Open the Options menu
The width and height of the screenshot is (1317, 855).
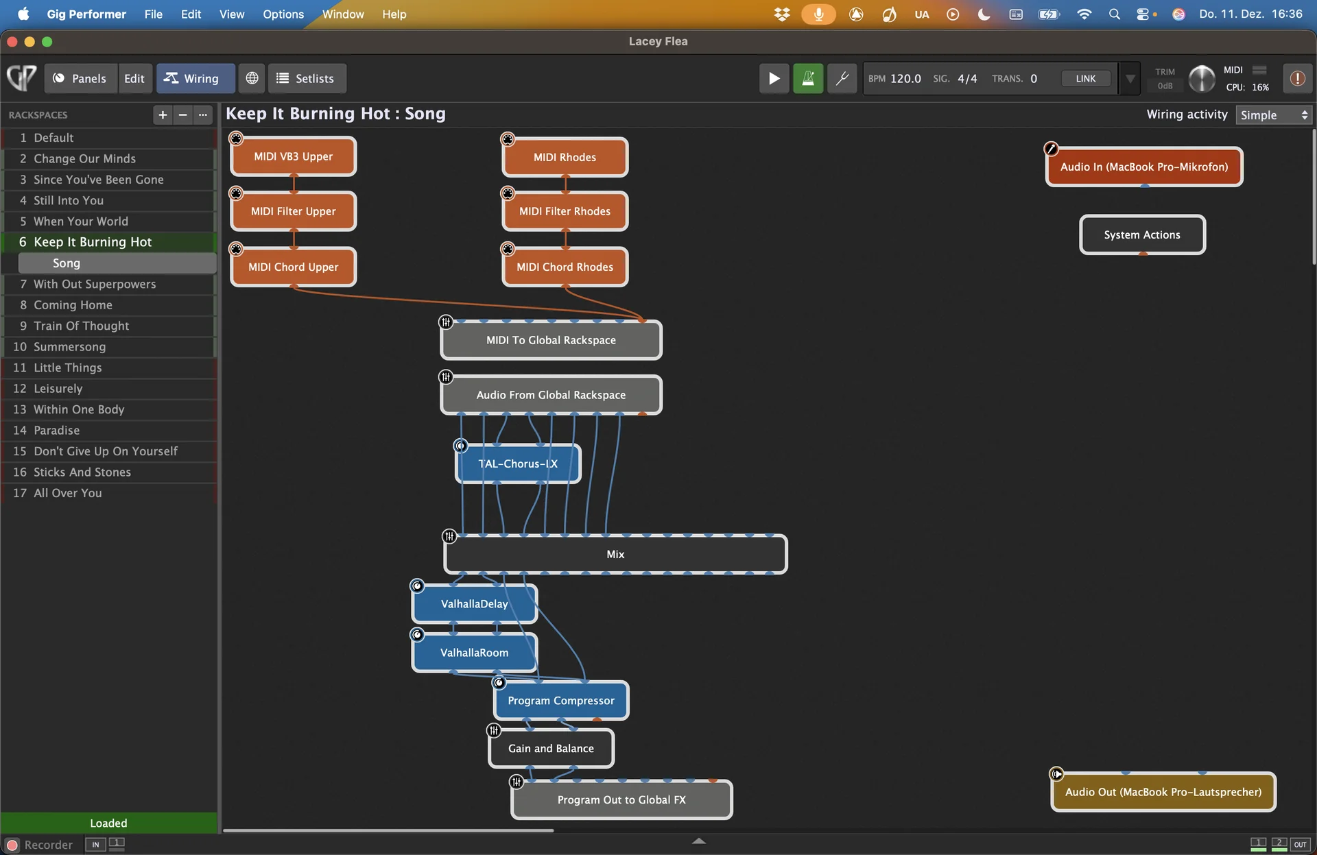tap(283, 14)
